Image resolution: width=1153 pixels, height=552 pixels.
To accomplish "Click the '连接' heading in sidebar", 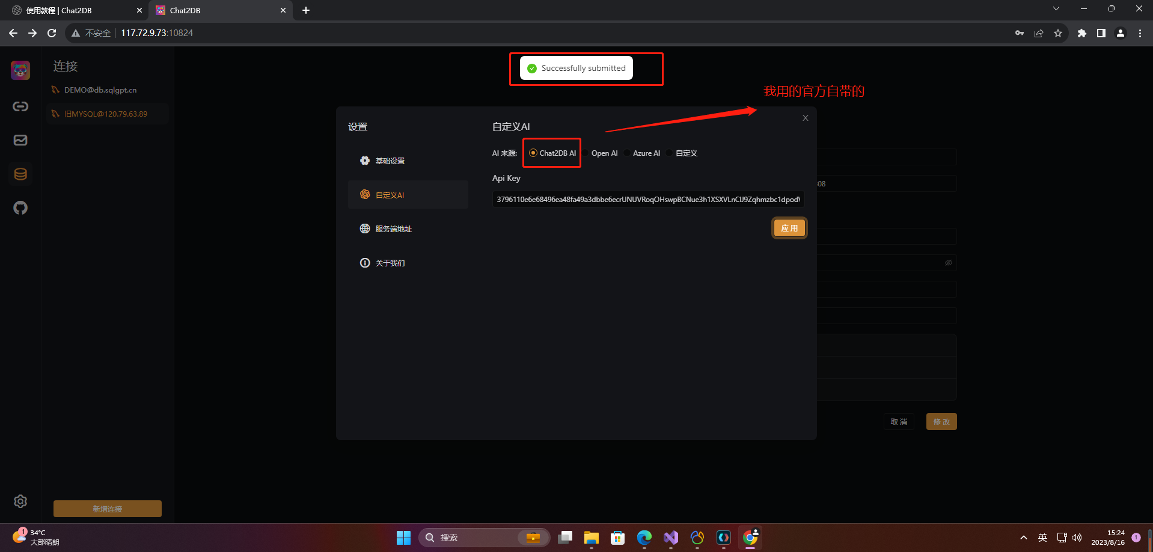I will pyautogui.click(x=66, y=66).
